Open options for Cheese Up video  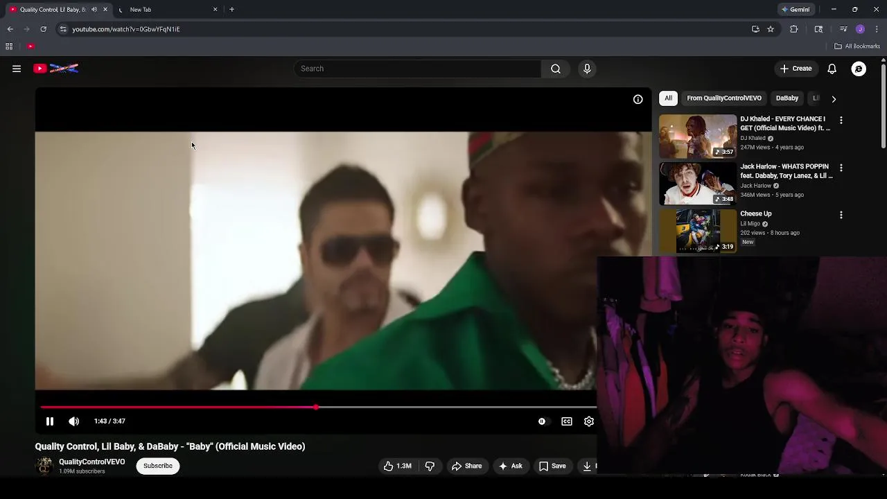coord(841,215)
